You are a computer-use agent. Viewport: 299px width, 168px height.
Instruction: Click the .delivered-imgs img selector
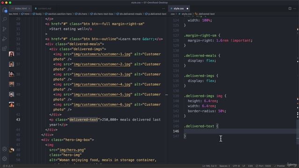(203, 96)
